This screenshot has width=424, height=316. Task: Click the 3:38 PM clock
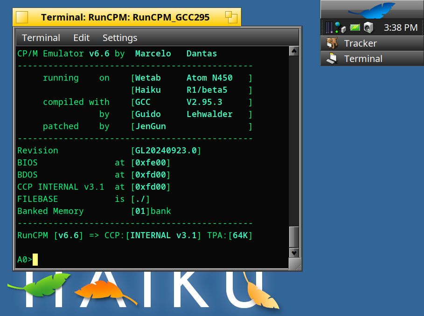click(401, 27)
